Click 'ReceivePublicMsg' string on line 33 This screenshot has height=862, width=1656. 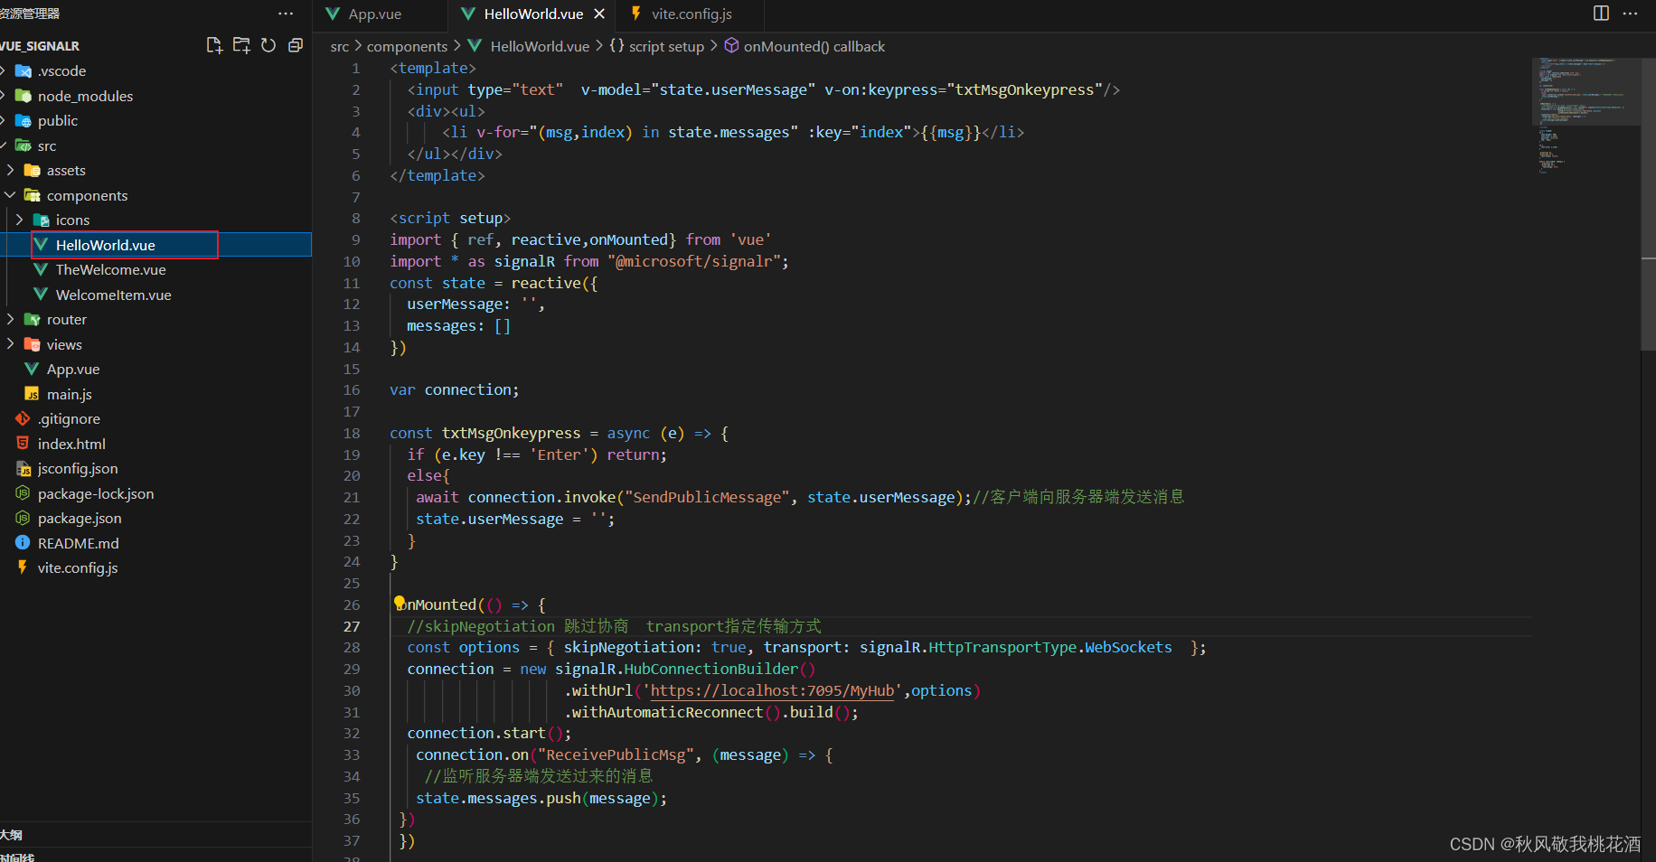coord(616,754)
